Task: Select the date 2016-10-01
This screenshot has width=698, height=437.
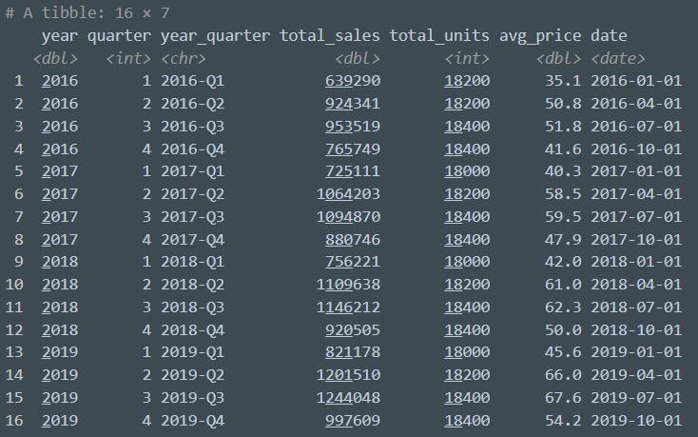Action: tap(636, 148)
